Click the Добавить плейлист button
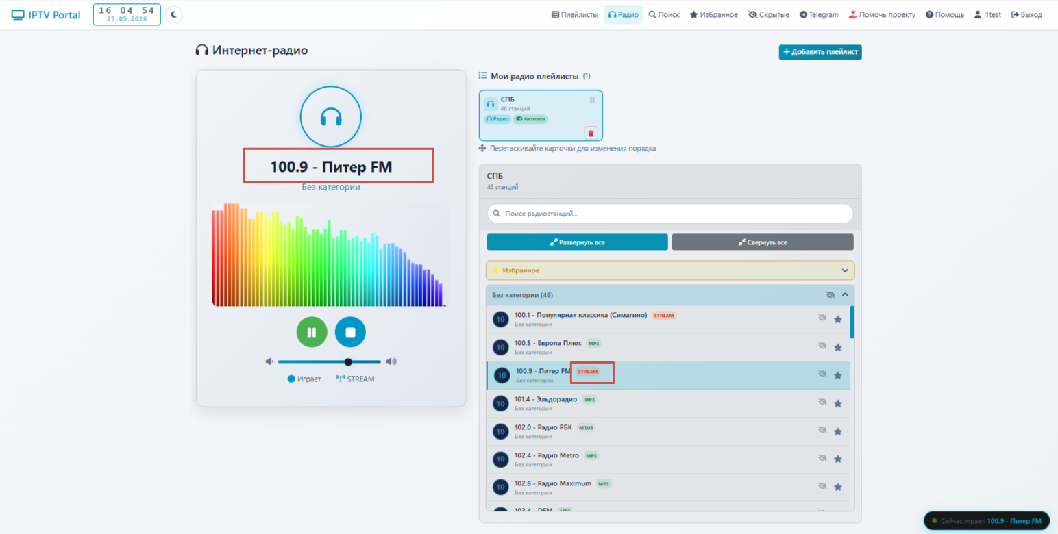Image resolution: width=1058 pixels, height=534 pixels. [820, 52]
